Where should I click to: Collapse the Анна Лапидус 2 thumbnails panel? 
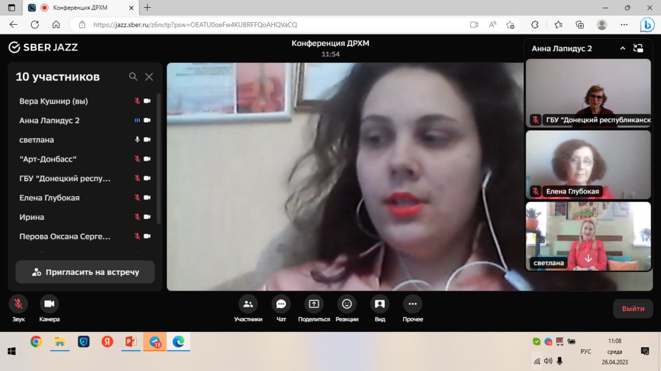[x=622, y=49]
